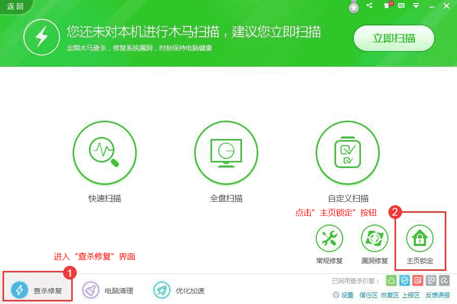Image resolution: width=457 pixels, height=304 pixels.
Task: Click the 自定义扫描 label
Action: (x=348, y=199)
